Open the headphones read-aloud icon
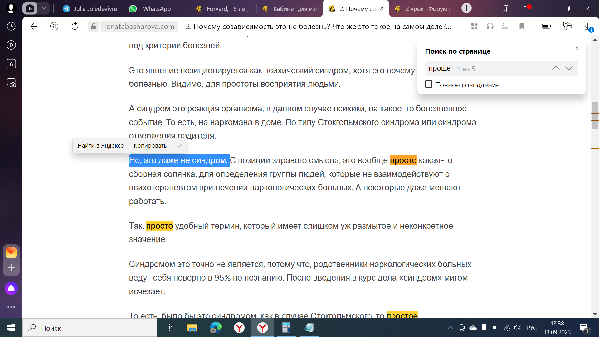 pos(490,27)
